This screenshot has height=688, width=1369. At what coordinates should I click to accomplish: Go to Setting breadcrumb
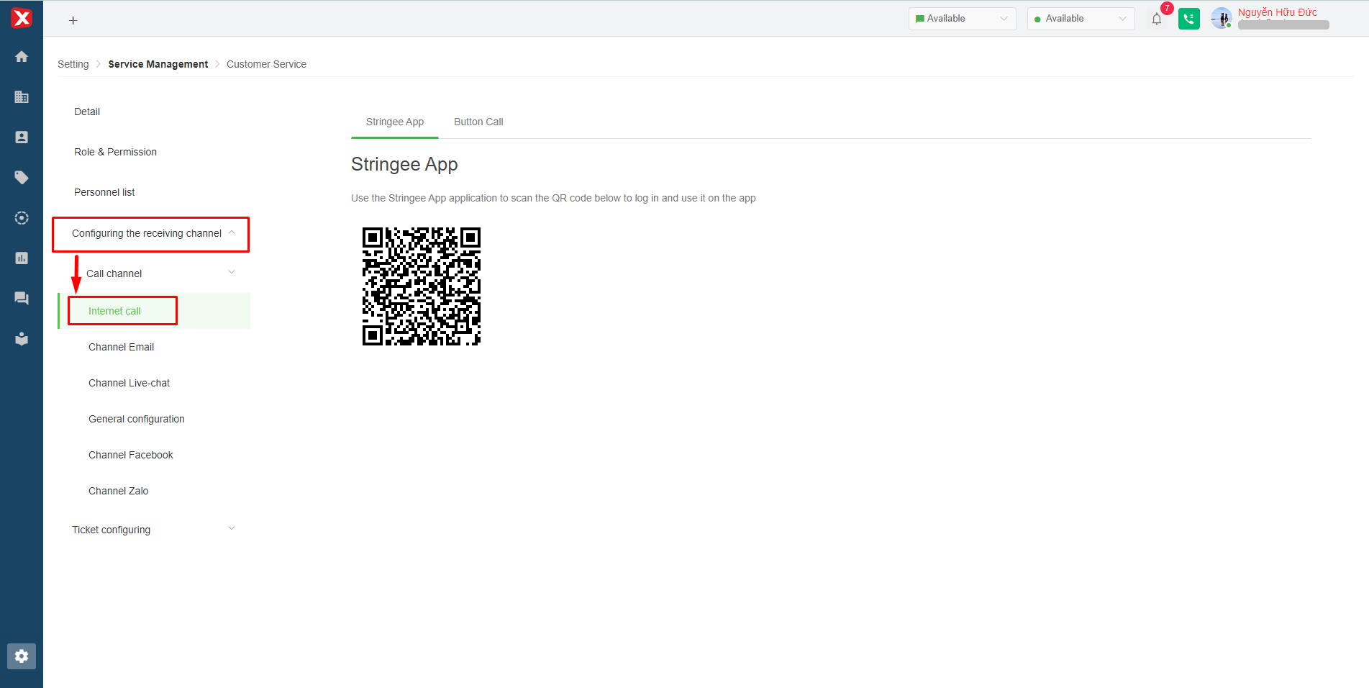pos(73,64)
